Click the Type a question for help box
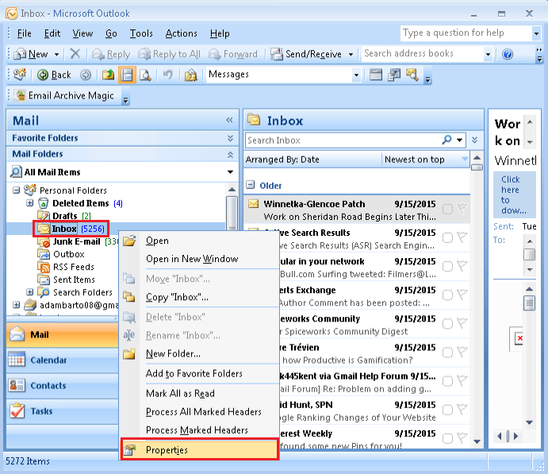 466,33
